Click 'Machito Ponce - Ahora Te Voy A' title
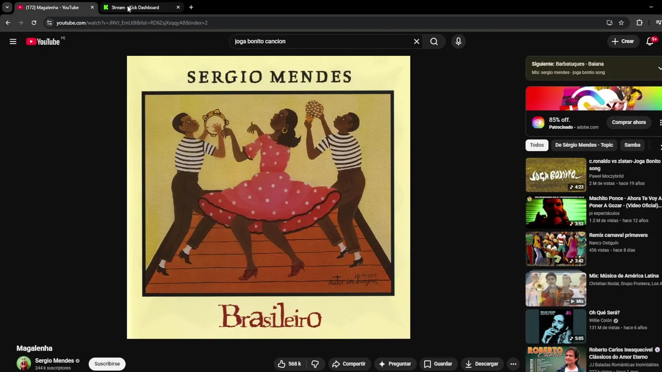 pyautogui.click(x=625, y=202)
